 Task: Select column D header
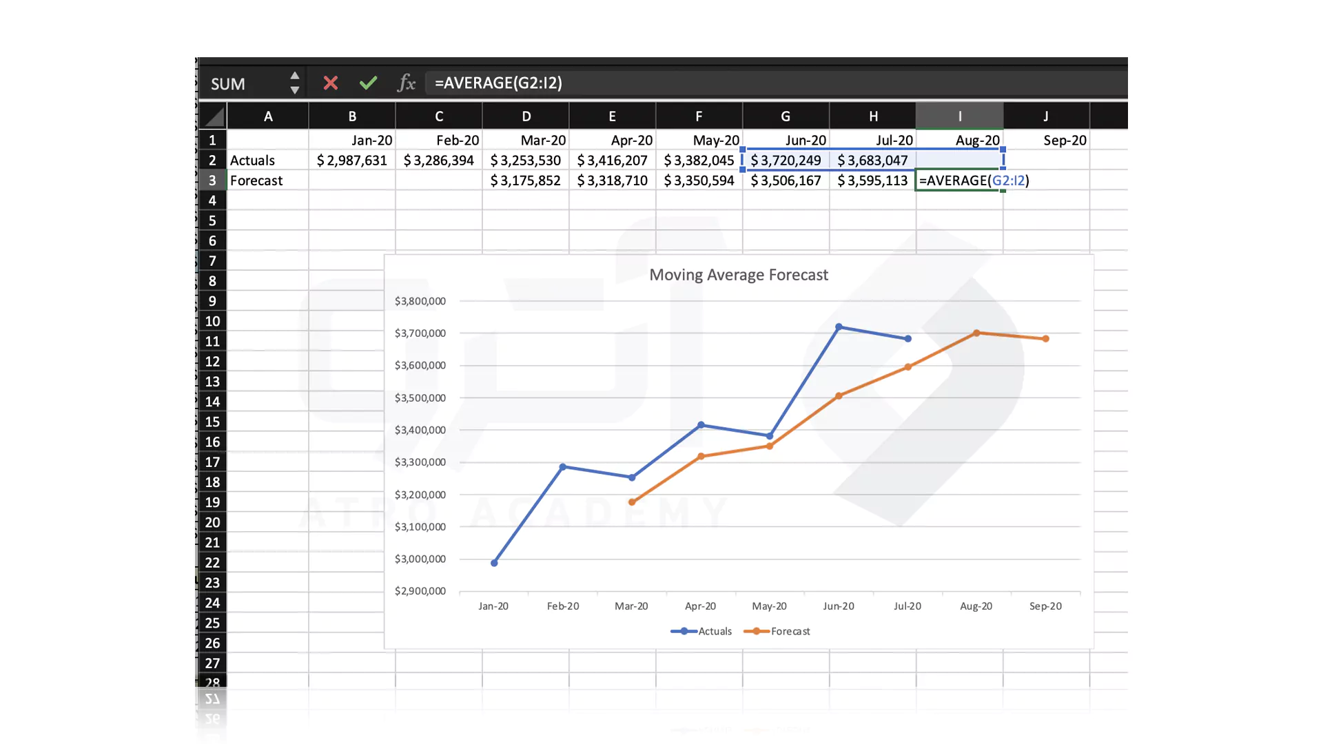pos(526,116)
